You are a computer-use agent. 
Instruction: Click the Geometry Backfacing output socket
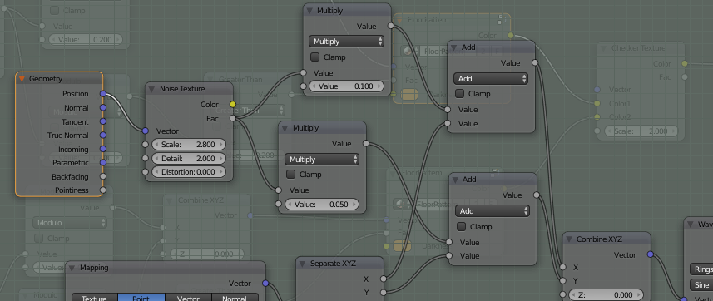coord(103,176)
